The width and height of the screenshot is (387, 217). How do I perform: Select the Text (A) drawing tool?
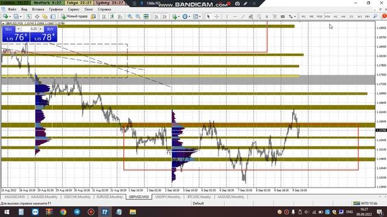(267, 16)
